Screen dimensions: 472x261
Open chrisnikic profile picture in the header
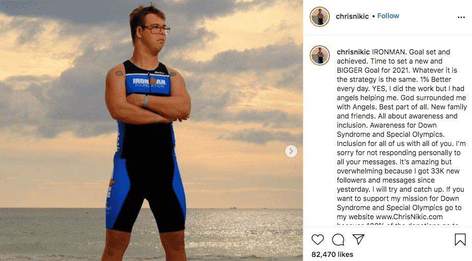click(x=320, y=17)
